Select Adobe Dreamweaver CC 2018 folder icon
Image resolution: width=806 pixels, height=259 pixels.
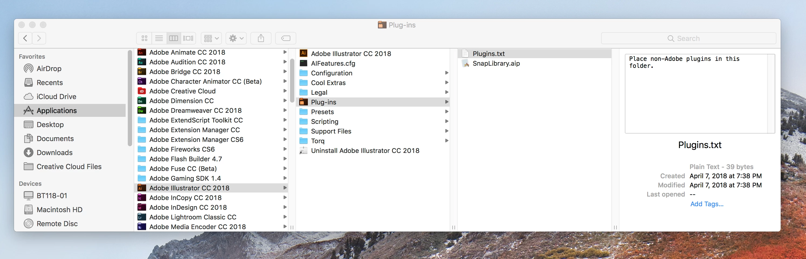(142, 110)
